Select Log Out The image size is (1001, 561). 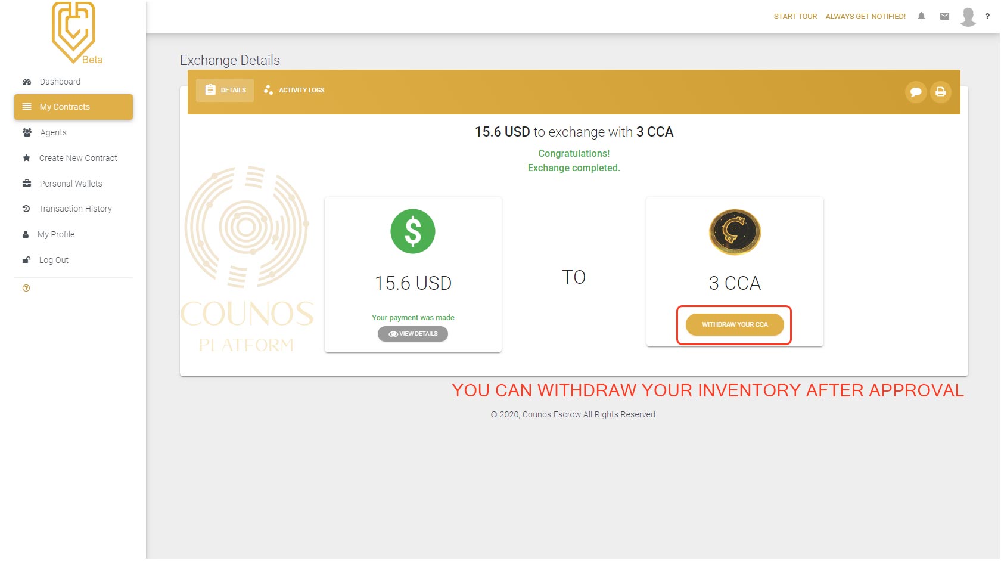(54, 260)
